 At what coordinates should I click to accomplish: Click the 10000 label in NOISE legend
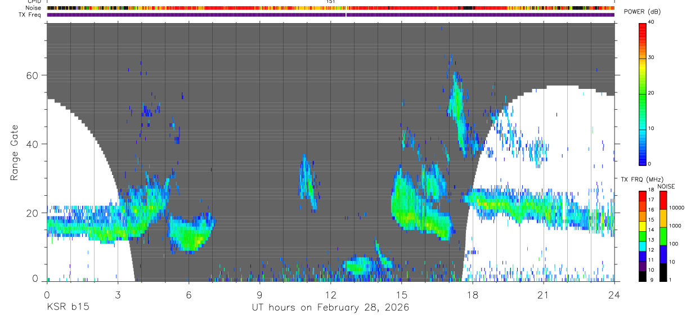coord(677,208)
